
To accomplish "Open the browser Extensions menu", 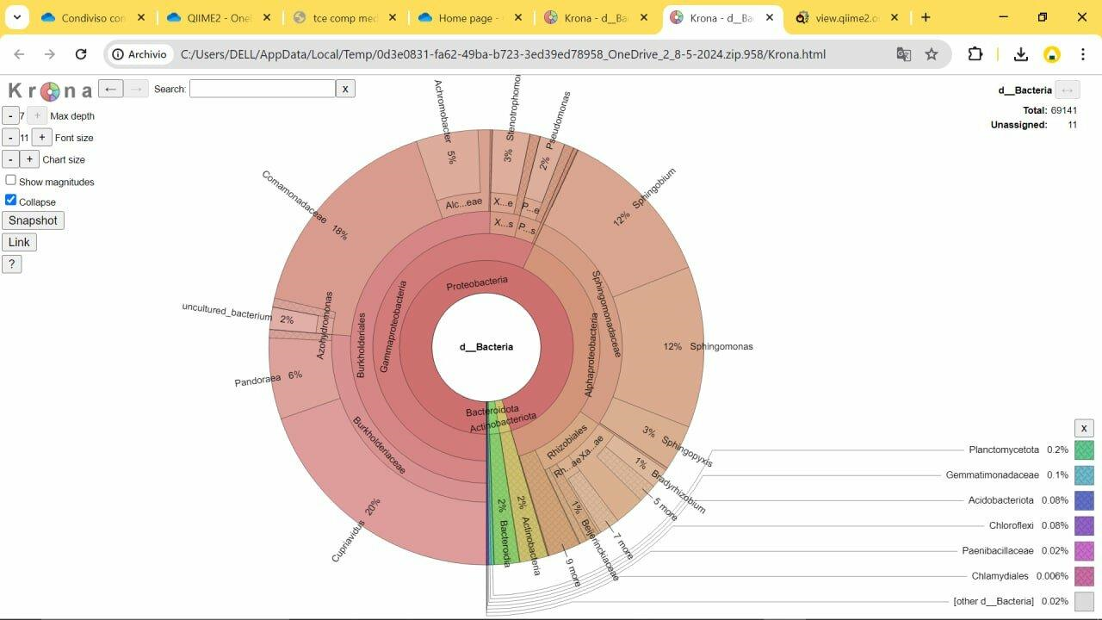I will tap(975, 54).
